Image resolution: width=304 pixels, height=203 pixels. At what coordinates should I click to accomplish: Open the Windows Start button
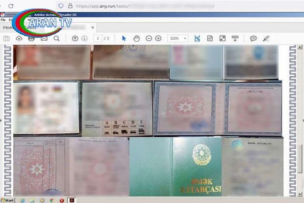(x=8, y=200)
